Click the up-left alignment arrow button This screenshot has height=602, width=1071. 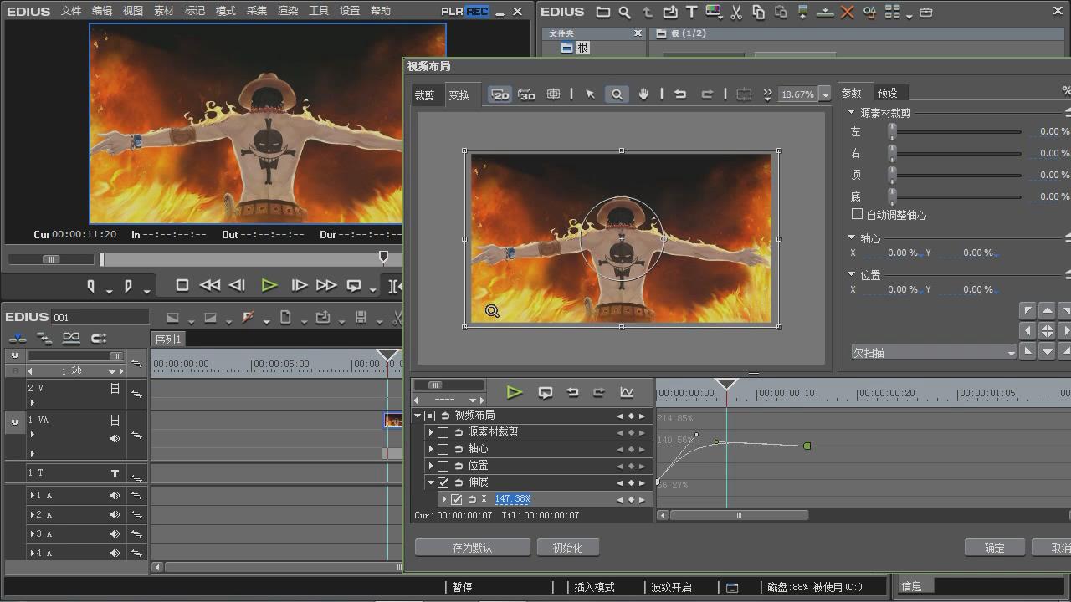[x=1027, y=311]
